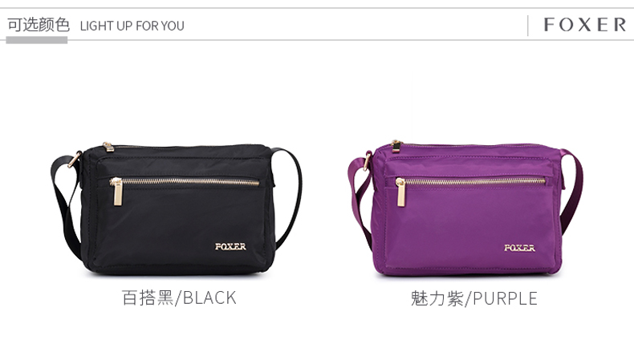The height and width of the screenshot is (340, 634).
Task: Click the gold strap clasp on black bag
Action: (x=75, y=159)
